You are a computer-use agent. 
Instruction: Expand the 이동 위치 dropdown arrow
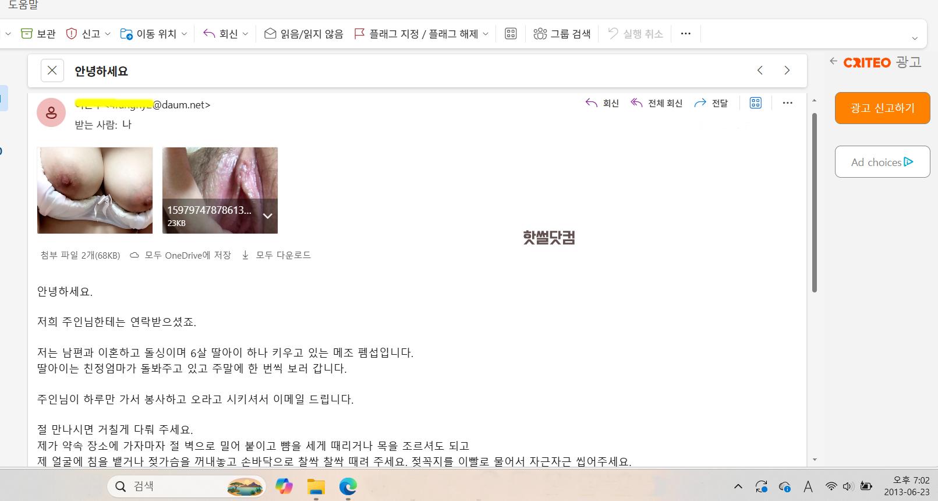point(184,34)
